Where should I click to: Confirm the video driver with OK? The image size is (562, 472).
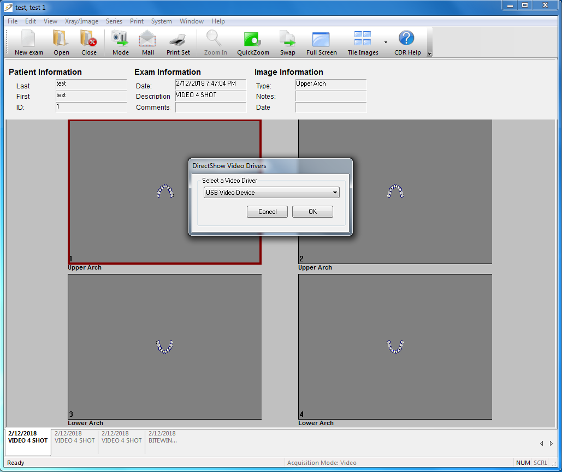(x=312, y=212)
